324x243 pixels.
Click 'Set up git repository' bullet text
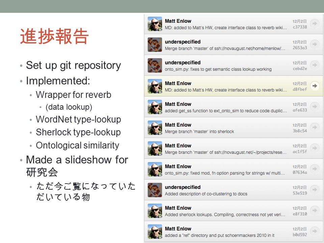73,65
